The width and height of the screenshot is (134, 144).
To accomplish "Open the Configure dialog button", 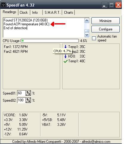I will click(x=105, y=29).
